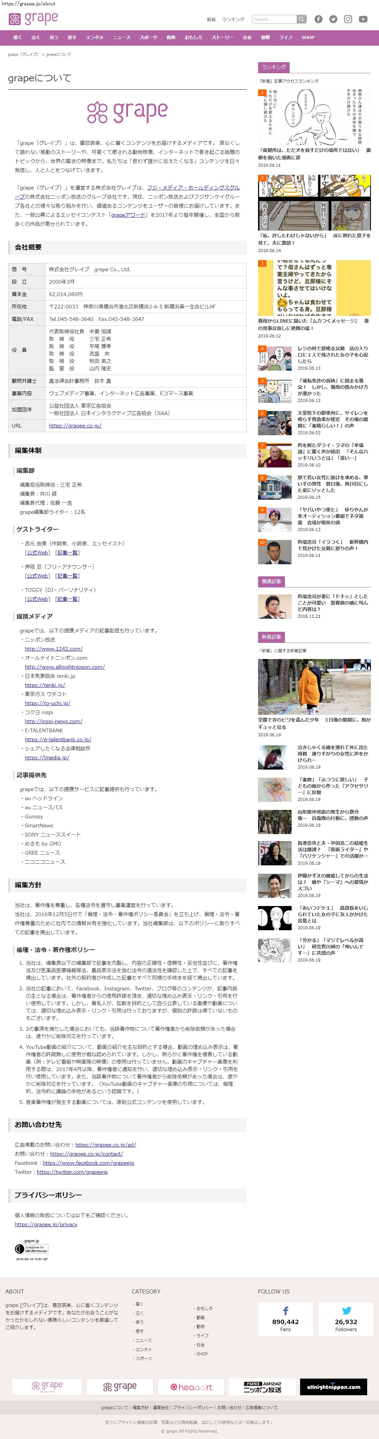Viewport: 379px width, 1439px height.
Task: Open the YouTube icon in header
Action: tap(363, 19)
